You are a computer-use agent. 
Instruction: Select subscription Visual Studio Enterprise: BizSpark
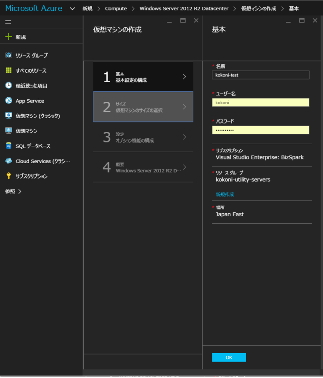[259, 157]
